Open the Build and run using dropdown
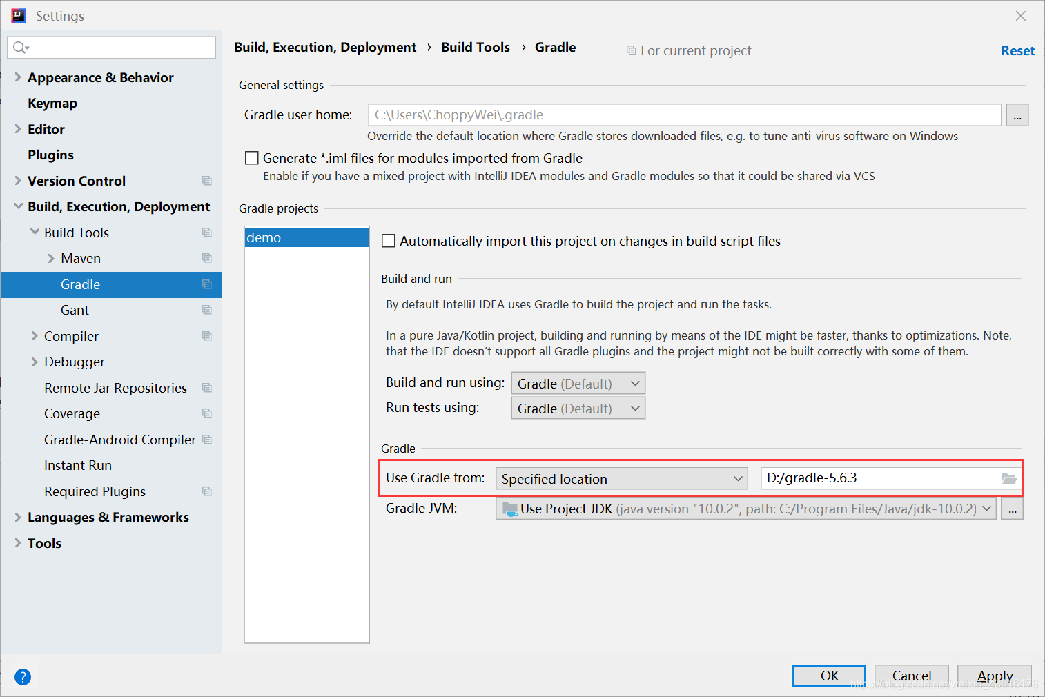 (578, 383)
